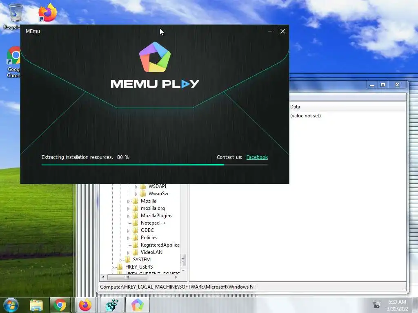Select the MozillaPlugins registry key
This screenshot has width=418, height=313.
point(156,216)
